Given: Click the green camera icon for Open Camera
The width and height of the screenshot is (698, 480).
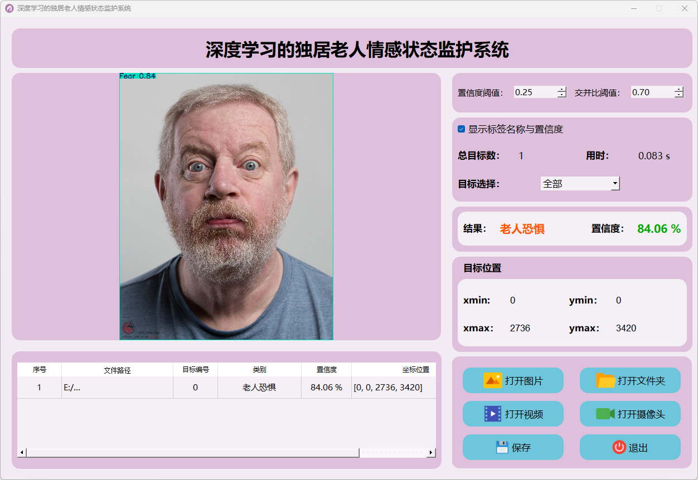Looking at the screenshot, I should 605,414.
